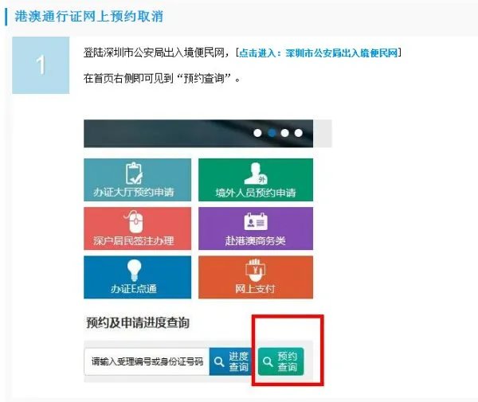Click the 受理编号或身份证号码 input field
Image resolution: width=478 pixels, height=402 pixels.
click(x=147, y=361)
